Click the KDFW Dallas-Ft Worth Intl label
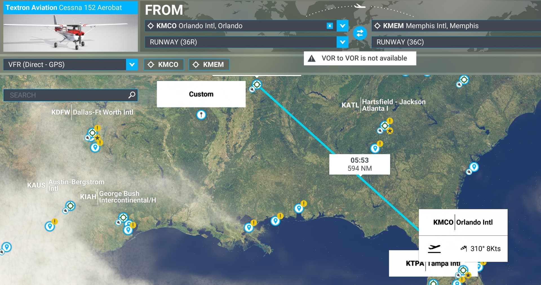The image size is (541, 285). pyautogui.click(x=92, y=112)
